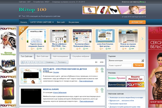Click SHOP NOW on the lingerie ad
162x108 pixels.
pos(156,102)
